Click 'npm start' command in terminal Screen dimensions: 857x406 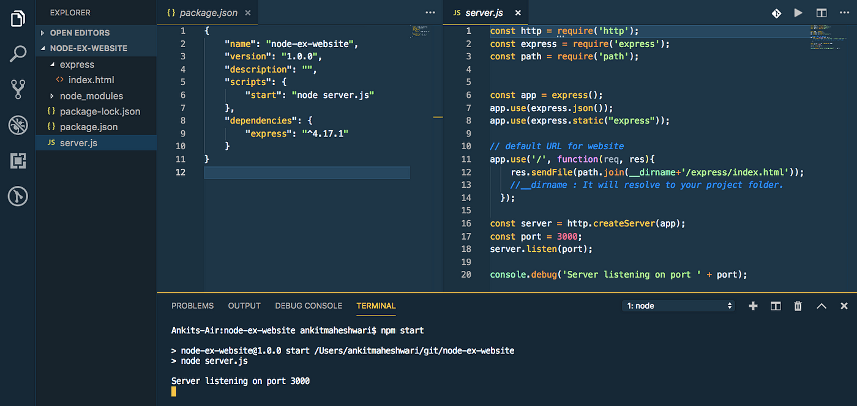[402, 330]
